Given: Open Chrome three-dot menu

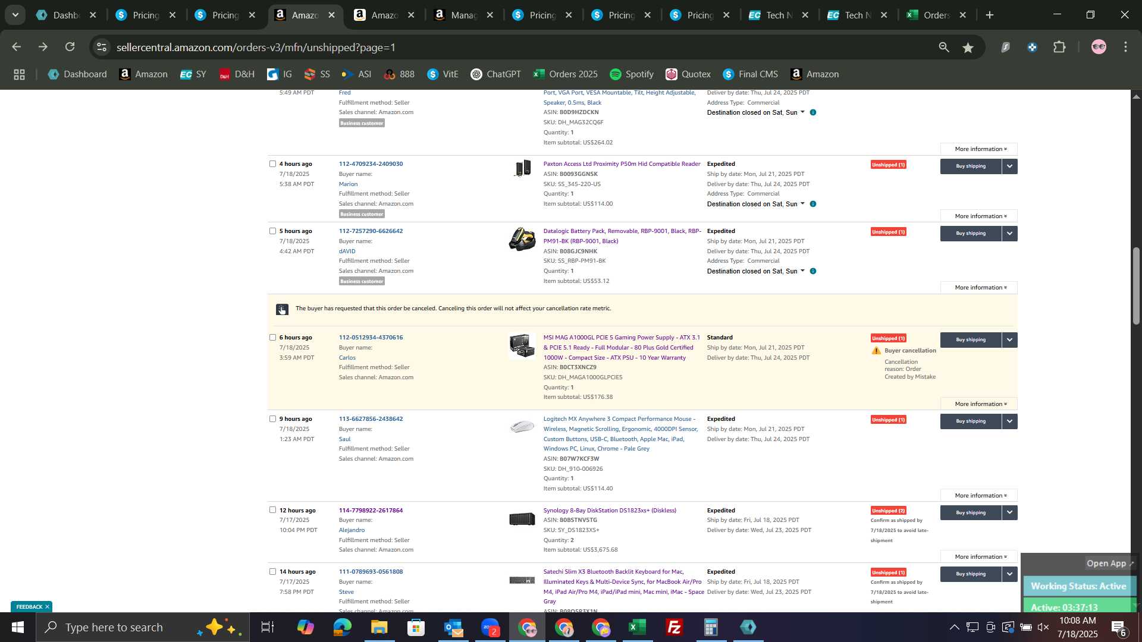Looking at the screenshot, I should pos(1125,48).
